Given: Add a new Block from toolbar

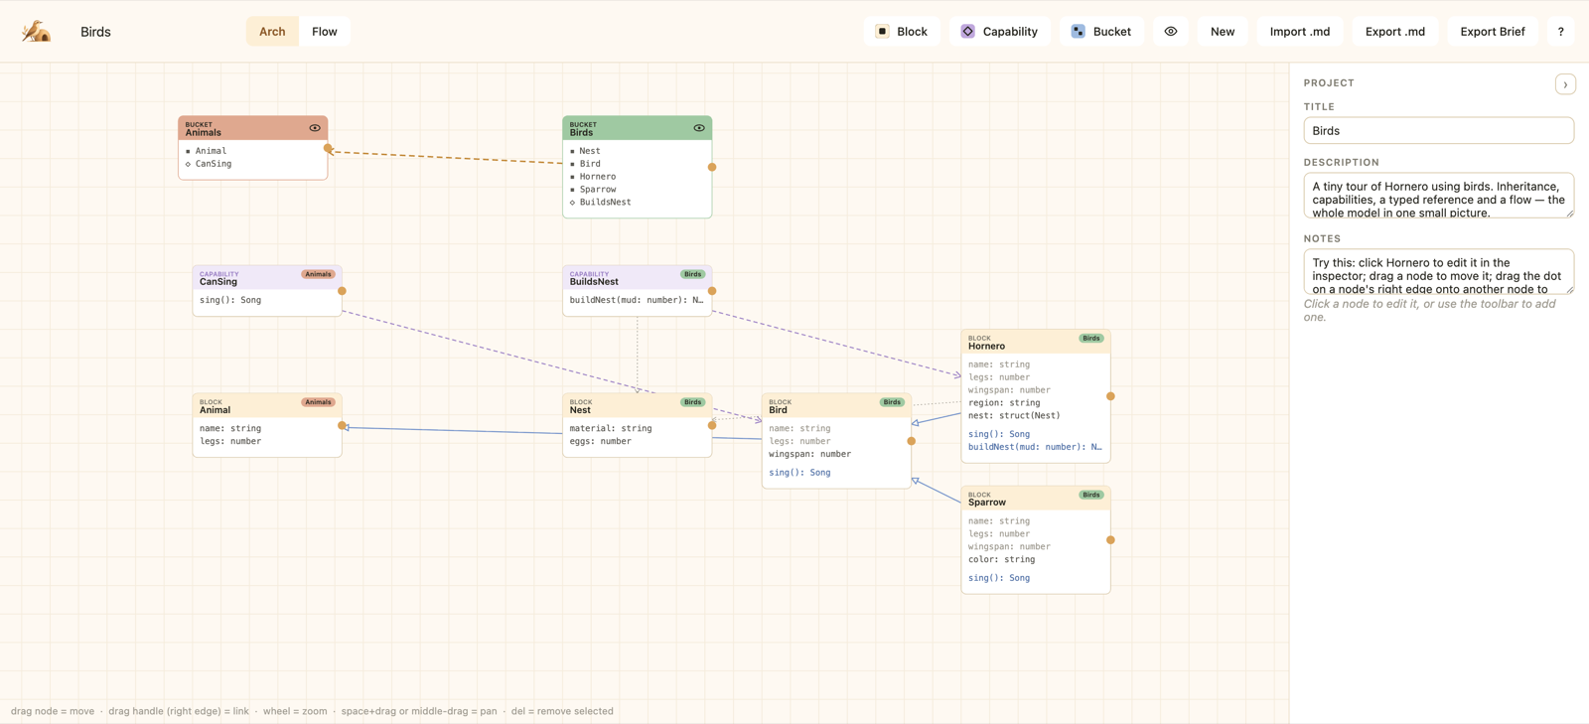Looking at the screenshot, I should [902, 32].
